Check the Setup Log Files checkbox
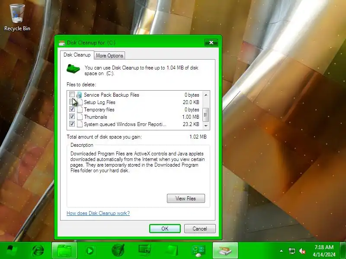Screen dimensions: 346x259 click(72, 102)
